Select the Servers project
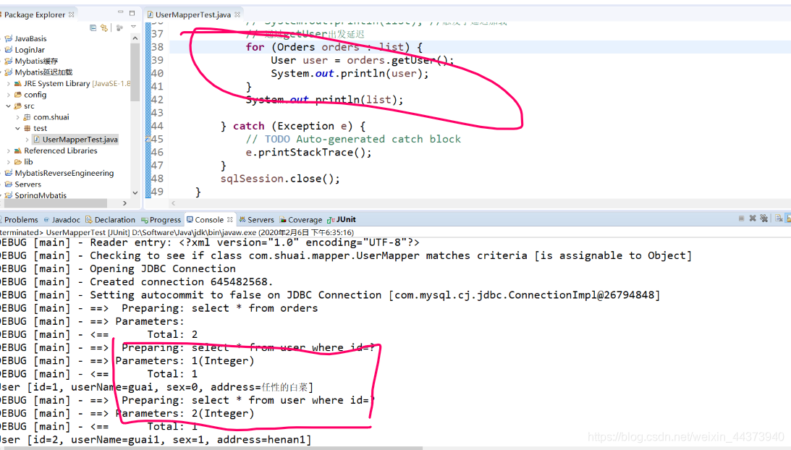This screenshot has width=791, height=450. (23, 184)
